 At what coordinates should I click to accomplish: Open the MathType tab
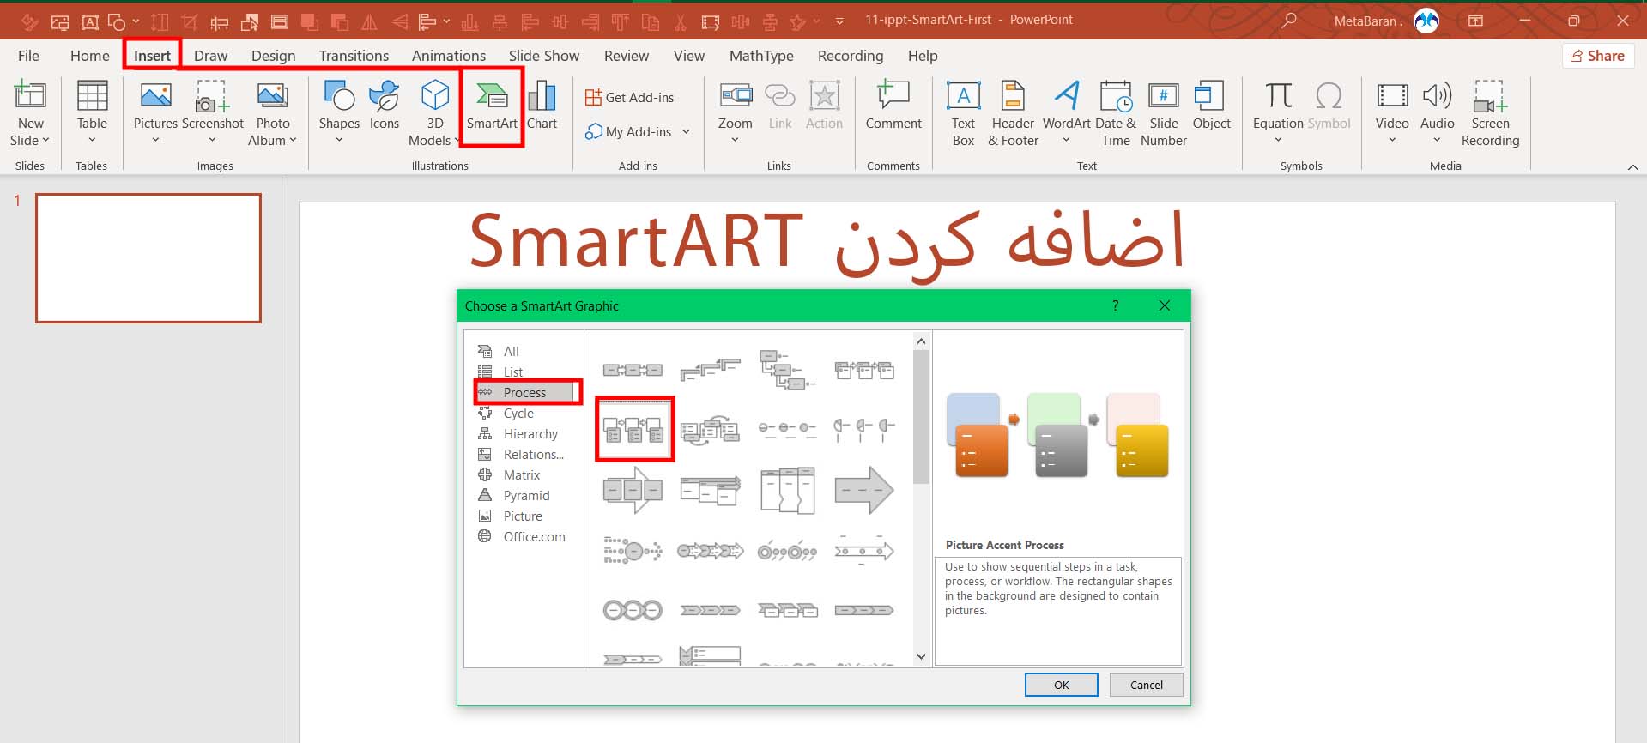point(761,56)
